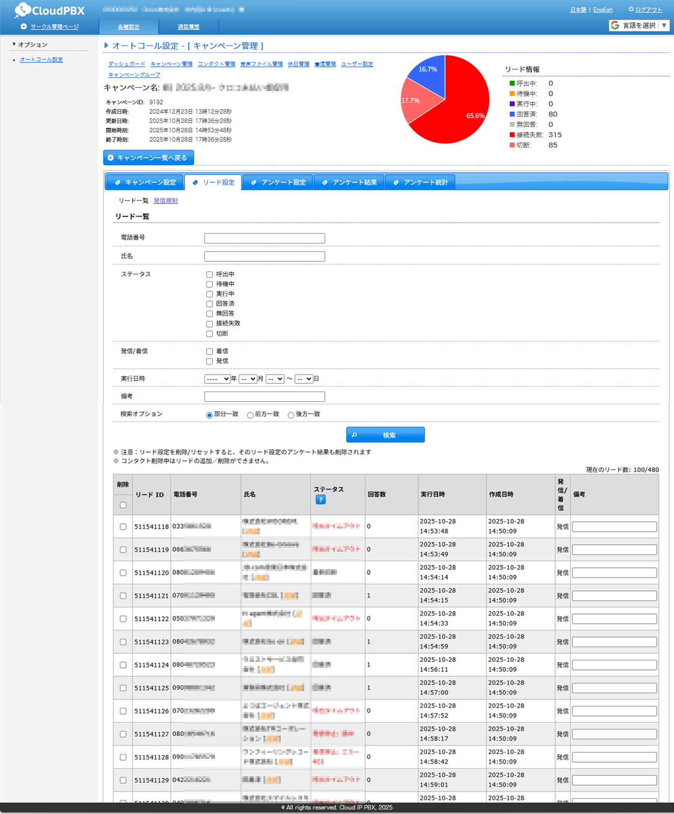Viewport: 674px width, 814px height.
Task: Click the logout power icon
Action: (x=631, y=9)
